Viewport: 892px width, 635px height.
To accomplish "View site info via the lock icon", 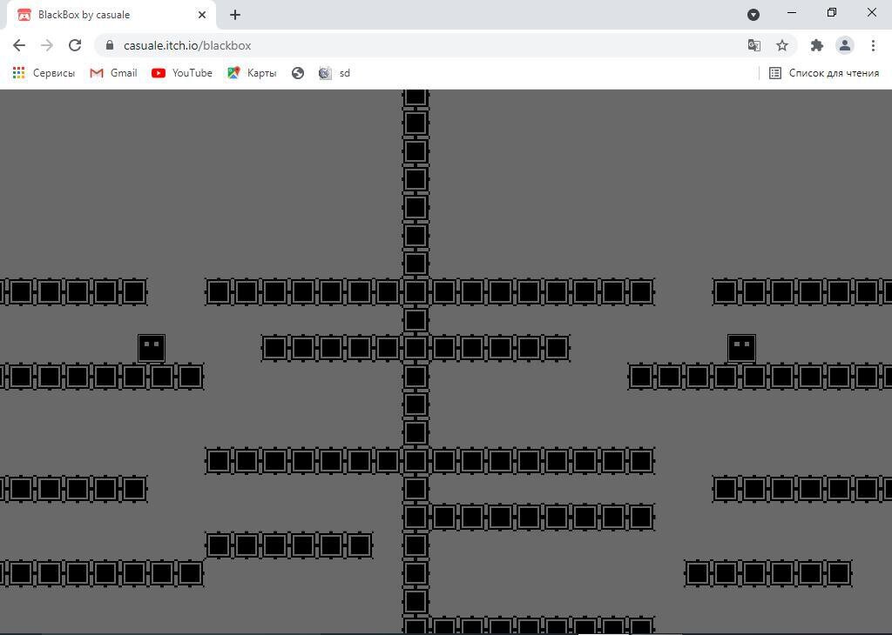I will [110, 45].
